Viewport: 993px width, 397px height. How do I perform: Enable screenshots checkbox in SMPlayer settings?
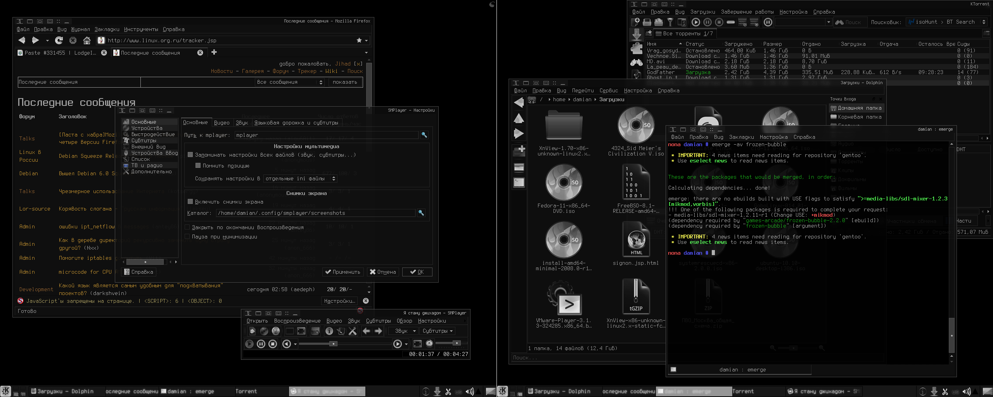(190, 202)
